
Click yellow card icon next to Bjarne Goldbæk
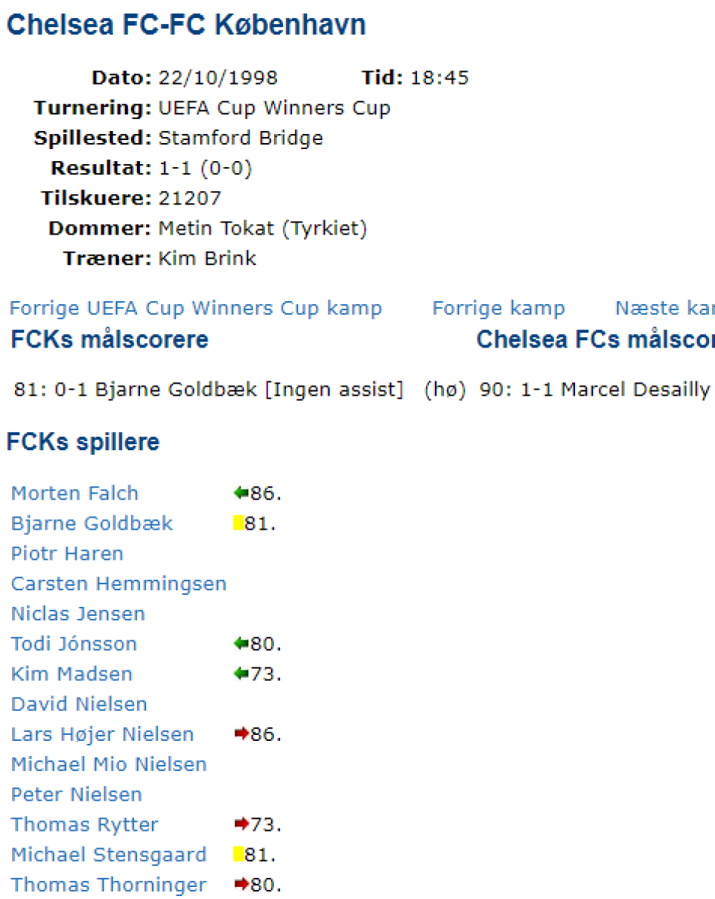tap(239, 523)
